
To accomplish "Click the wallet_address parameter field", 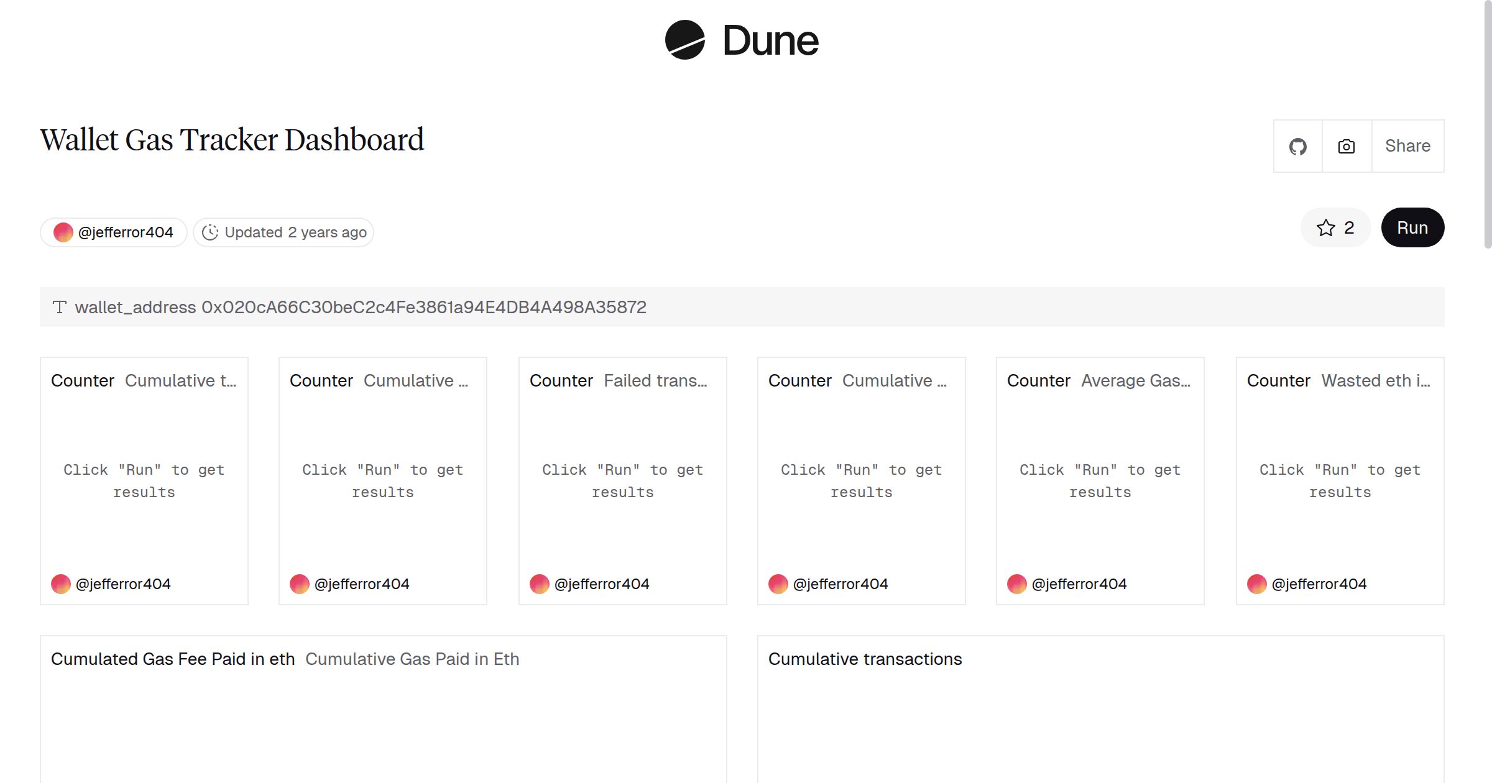I will click(423, 307).
